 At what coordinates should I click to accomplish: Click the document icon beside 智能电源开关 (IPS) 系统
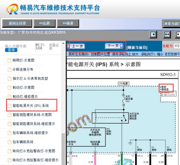pos(10,106)
